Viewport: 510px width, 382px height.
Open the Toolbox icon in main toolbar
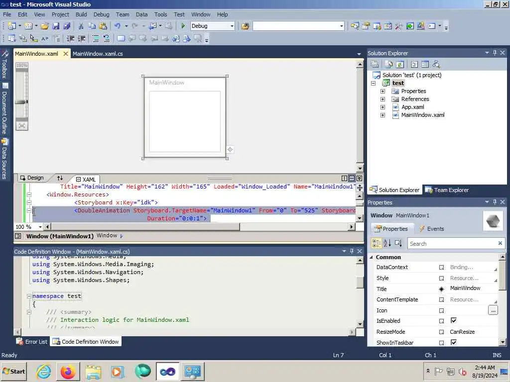(399, 26)
